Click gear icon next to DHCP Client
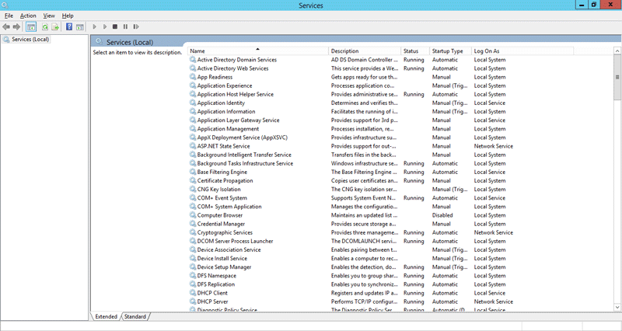 (x=193, y=293)
